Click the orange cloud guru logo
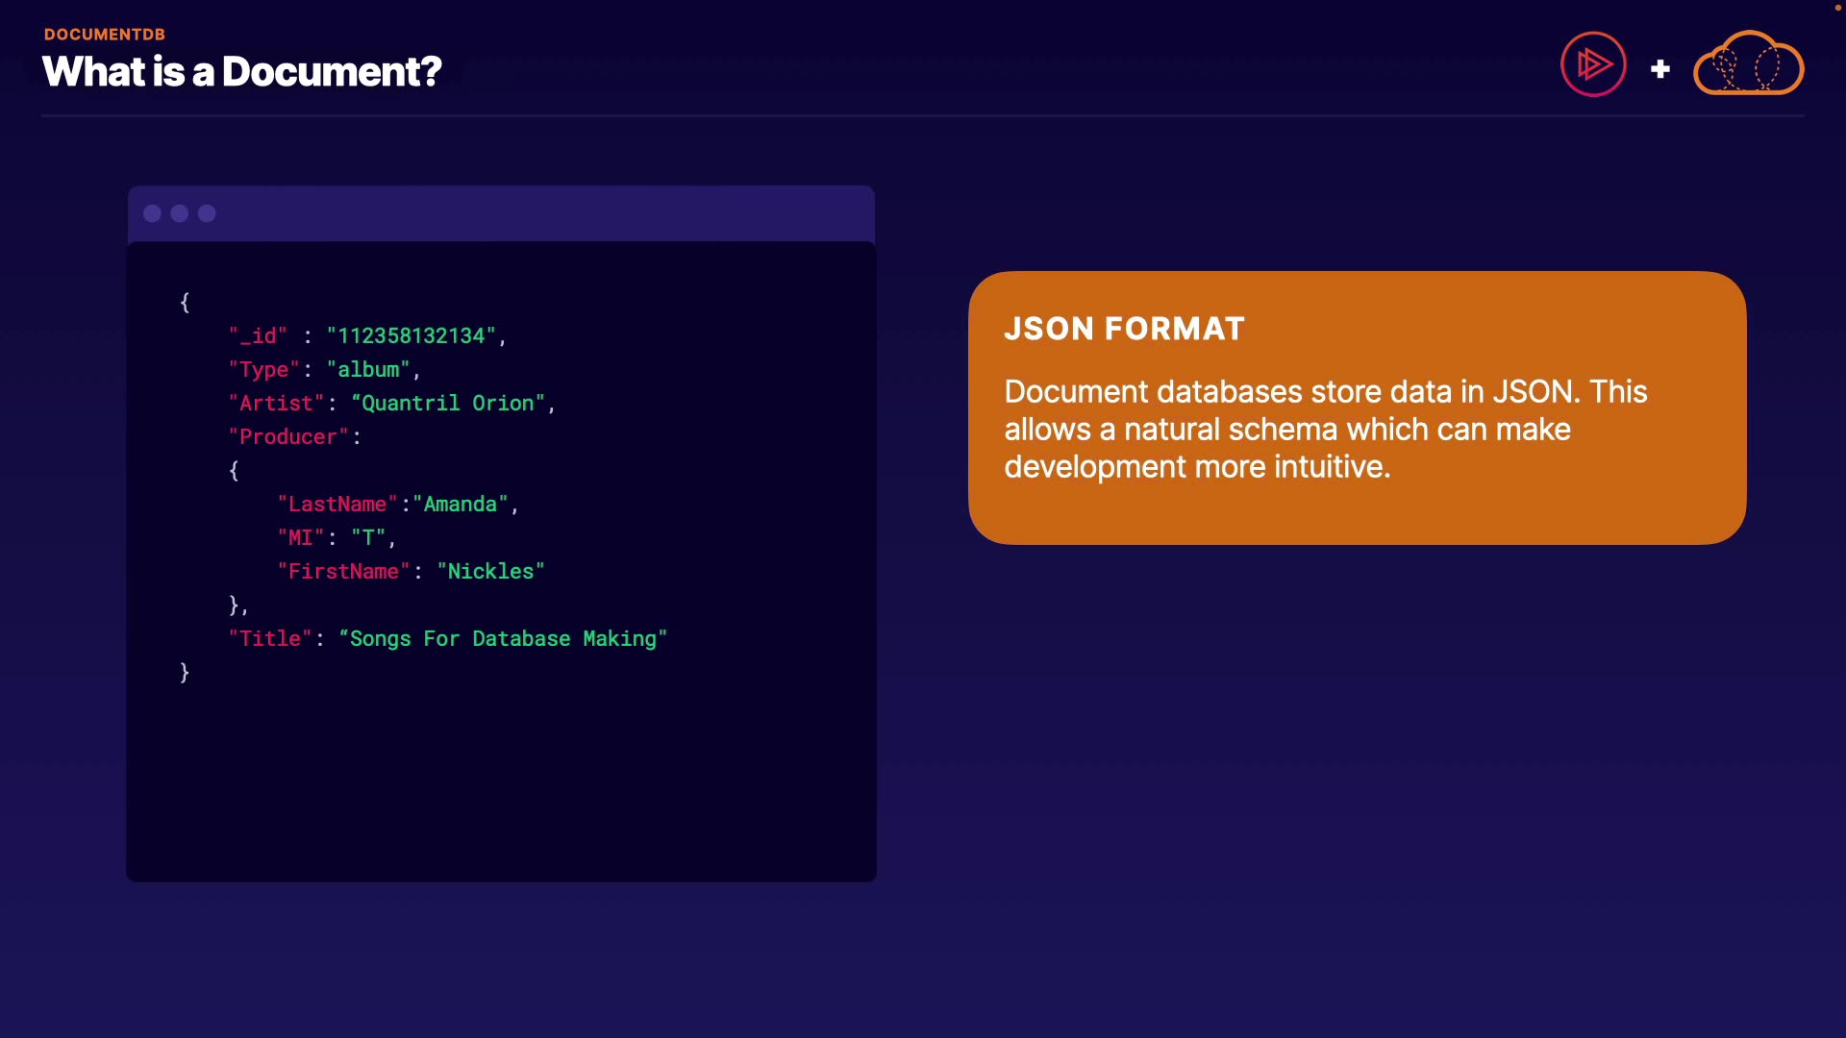This screenshot has width=1846, height=1038. 1748,64
